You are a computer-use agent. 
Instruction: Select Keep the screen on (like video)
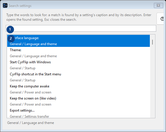pyautogui.click(x=79, y=101)
